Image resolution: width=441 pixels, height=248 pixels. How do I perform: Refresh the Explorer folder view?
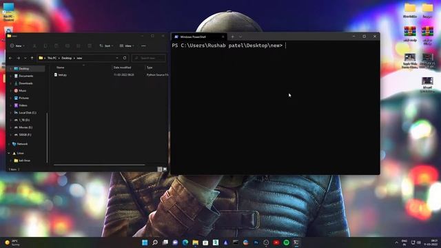pos(125,58)
